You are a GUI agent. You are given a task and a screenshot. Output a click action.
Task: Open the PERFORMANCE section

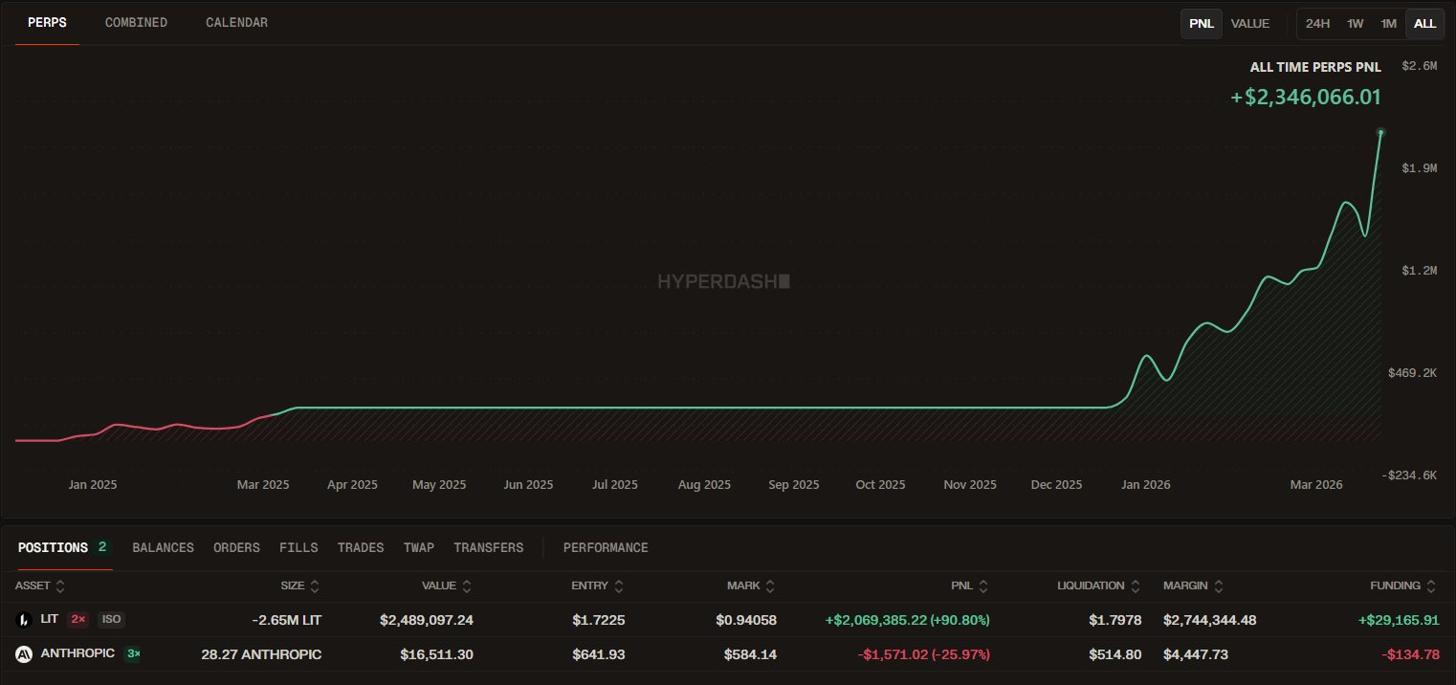(x=606, y=547)
